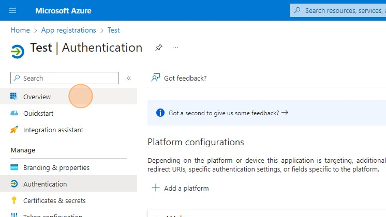Viewport: 386px width, 217px height.
Task: Click the magnifier icon in top search bar
Action: [x=297, y=10]
